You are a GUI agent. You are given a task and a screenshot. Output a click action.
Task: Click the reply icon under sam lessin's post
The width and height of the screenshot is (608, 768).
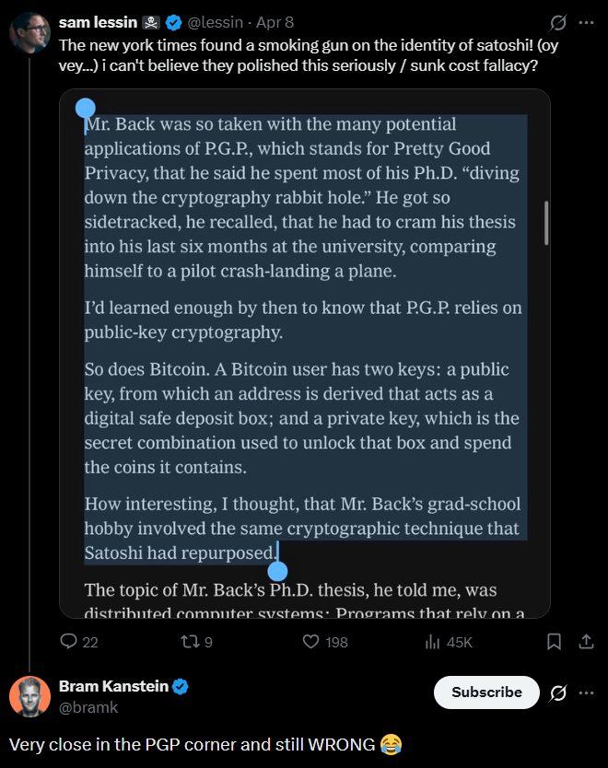(69, 642)
